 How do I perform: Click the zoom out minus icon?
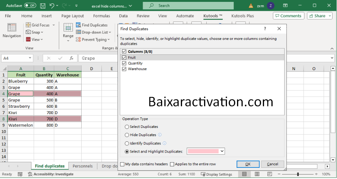click(279, 174)
